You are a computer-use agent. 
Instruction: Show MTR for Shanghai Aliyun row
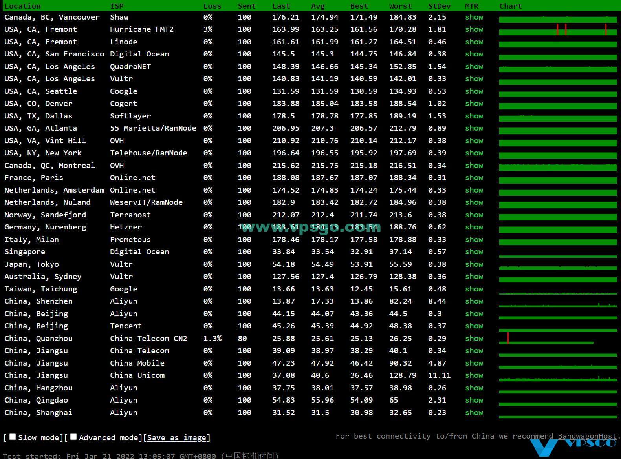[x=474, y=413]
